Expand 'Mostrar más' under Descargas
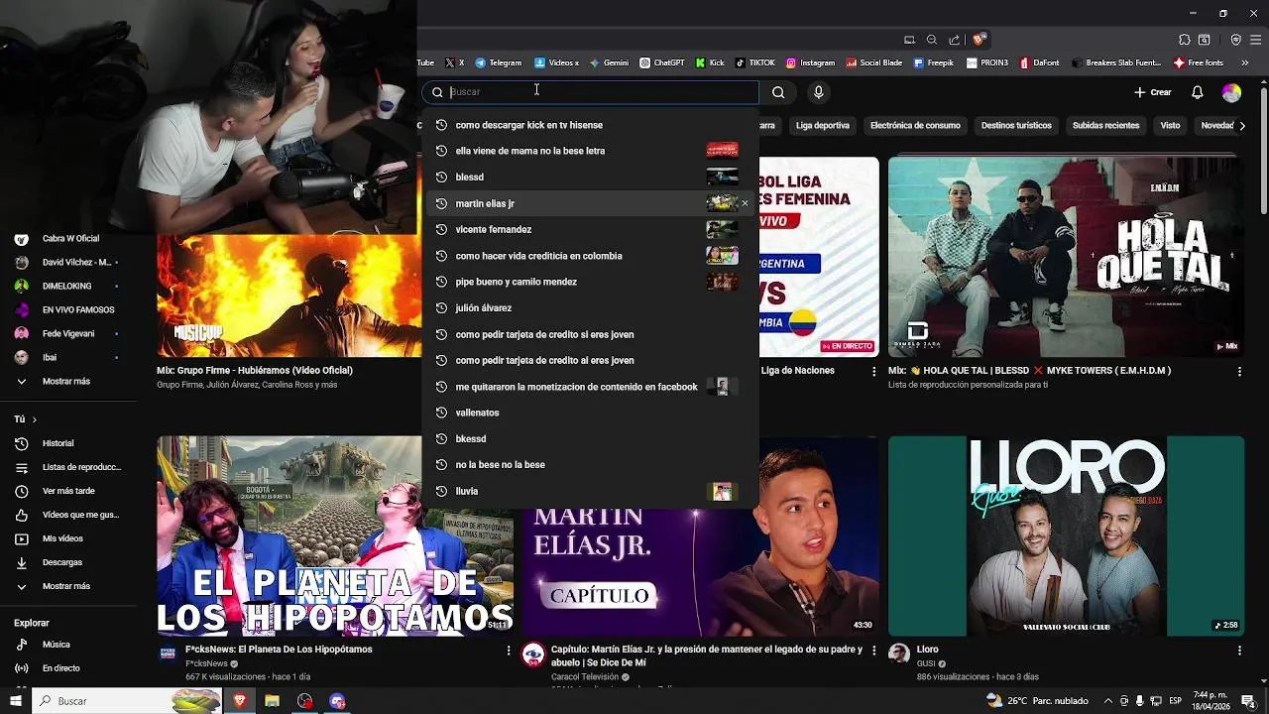1269x714 pixels. tap(67, 586)
